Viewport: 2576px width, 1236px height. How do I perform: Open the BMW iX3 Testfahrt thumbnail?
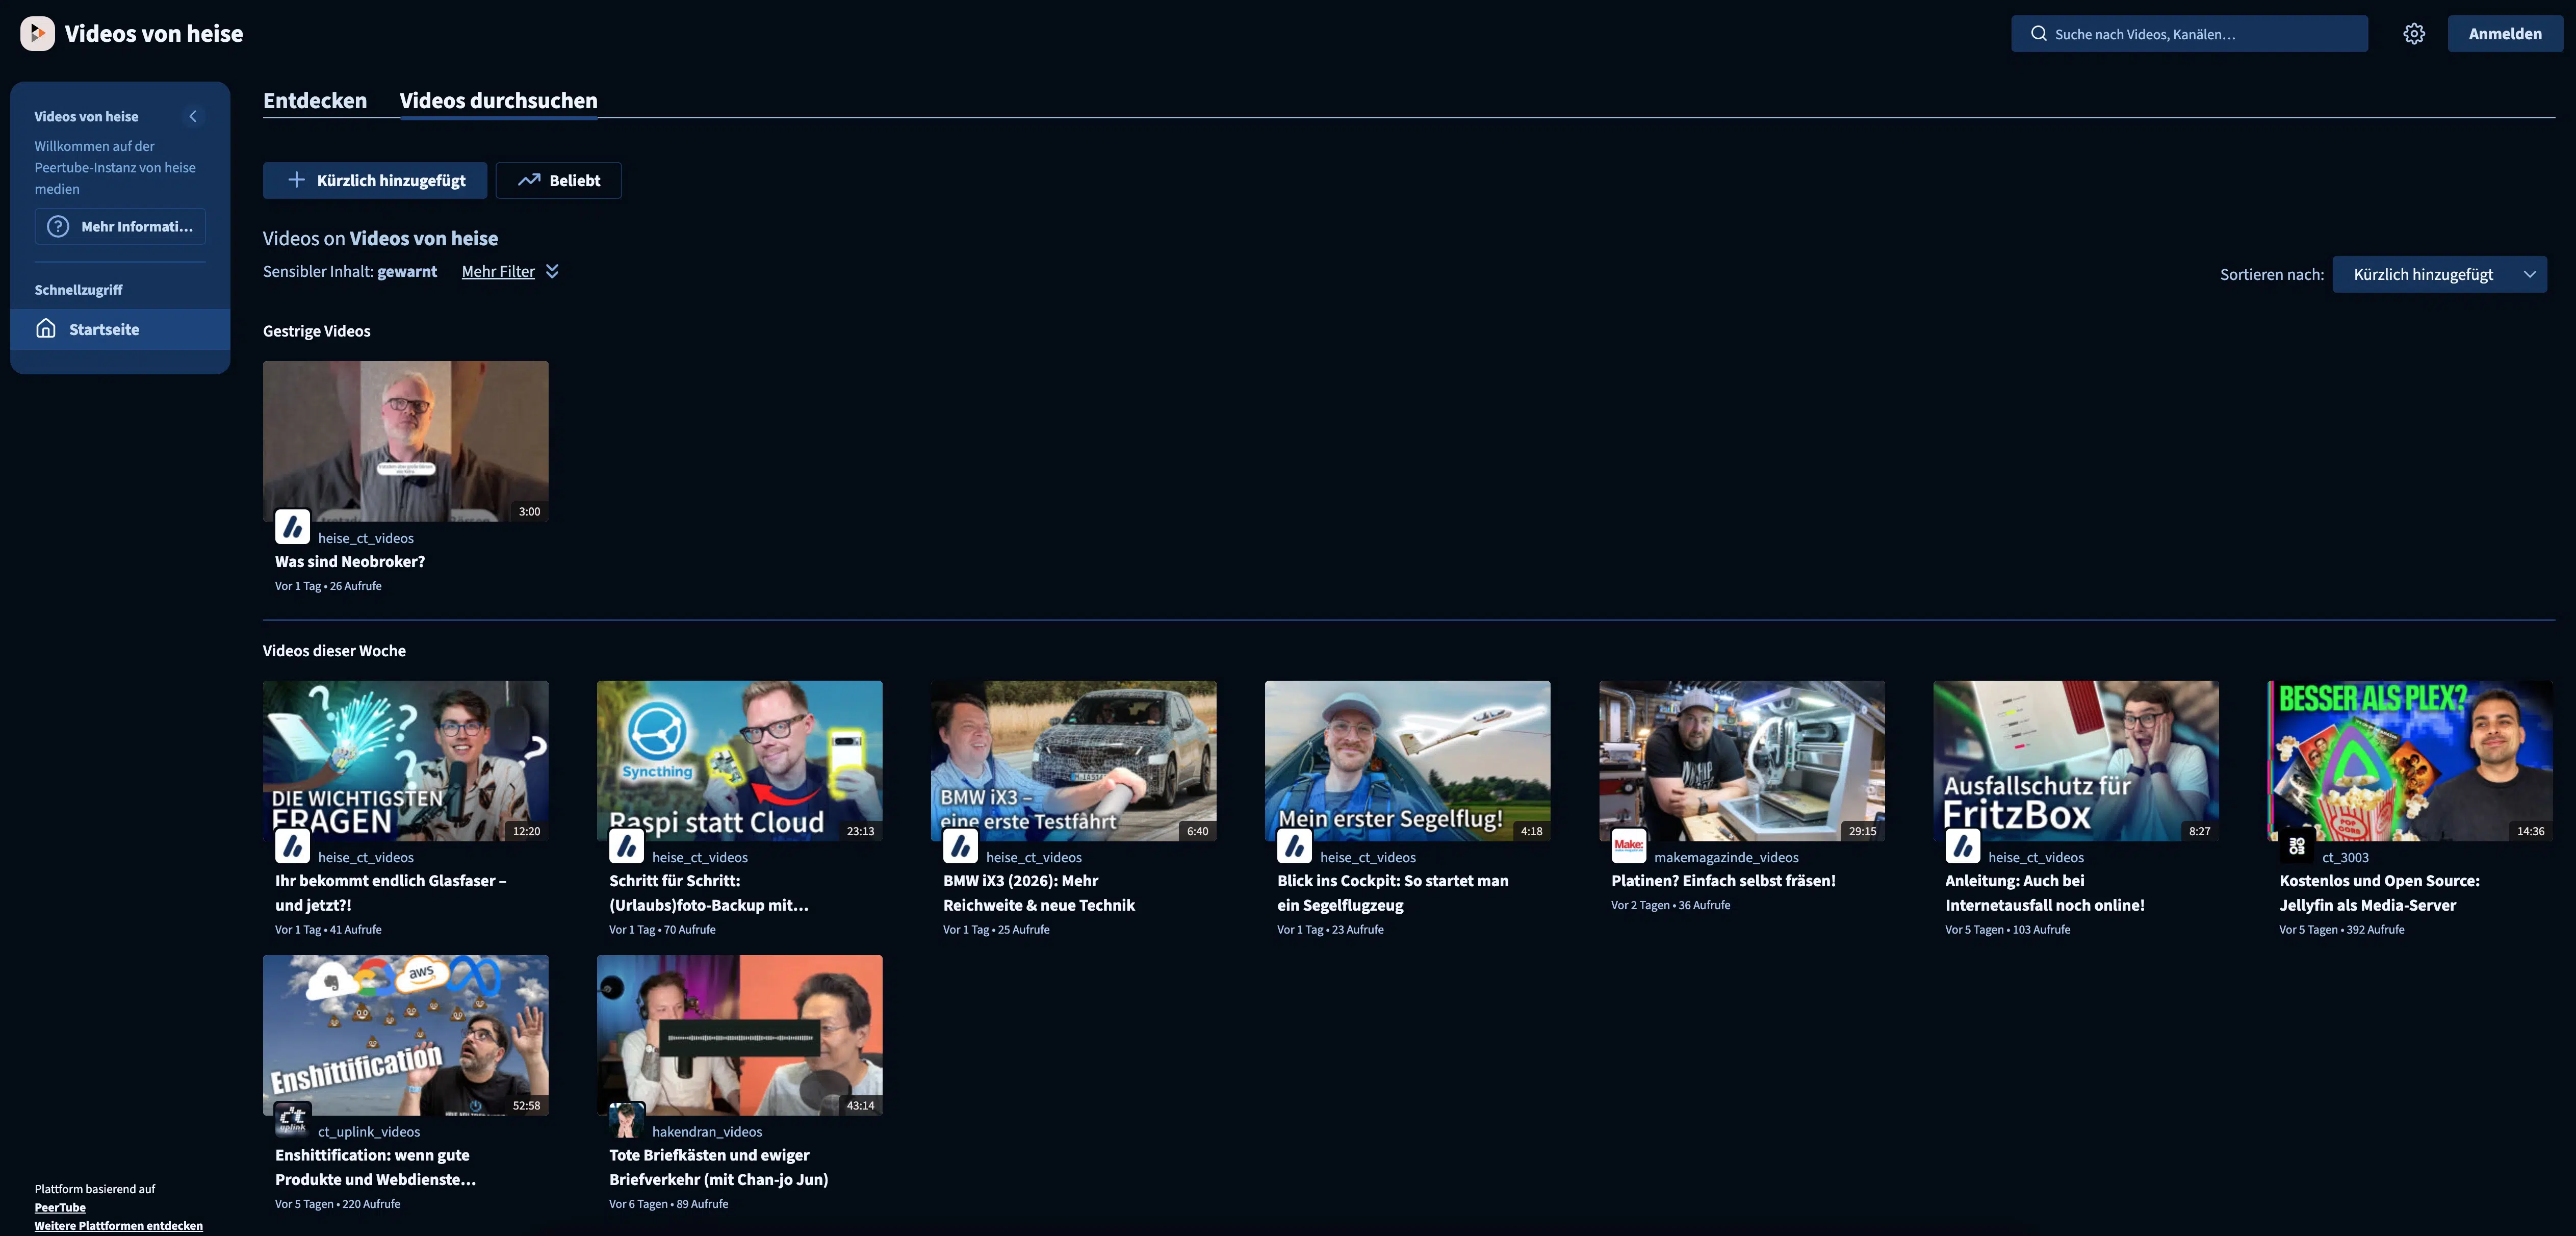[x=1073, y=761]
